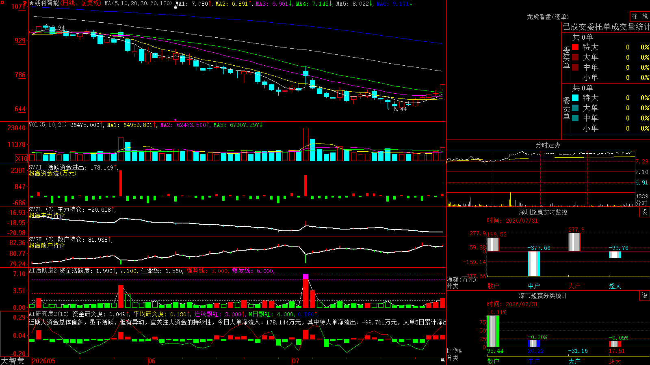Click the SVSH 散户持仓 indicator label
The height and width of the screenshot is (365, 650).
pos(58,240)
